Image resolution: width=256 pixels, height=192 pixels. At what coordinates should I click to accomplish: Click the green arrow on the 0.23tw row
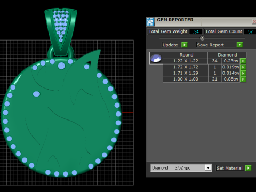243,61
